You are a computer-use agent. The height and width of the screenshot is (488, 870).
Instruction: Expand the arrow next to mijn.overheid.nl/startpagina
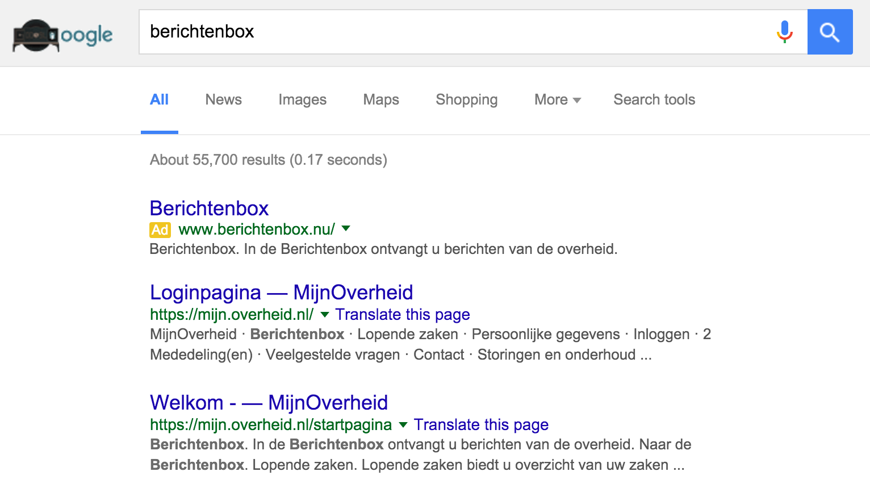(x=403, y=424)
